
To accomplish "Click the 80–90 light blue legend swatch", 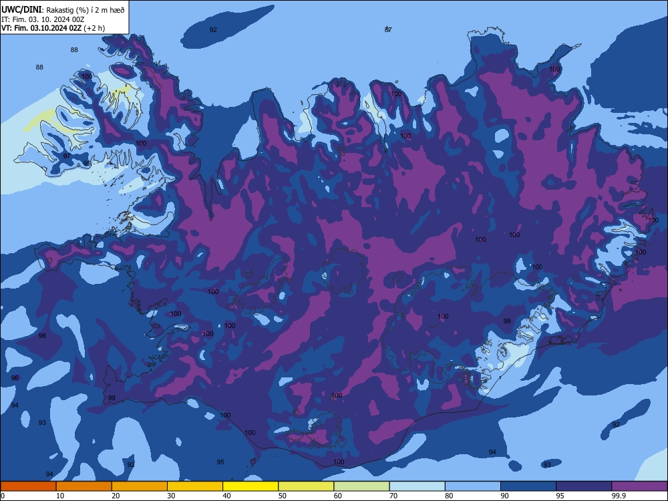I will 473,486.
